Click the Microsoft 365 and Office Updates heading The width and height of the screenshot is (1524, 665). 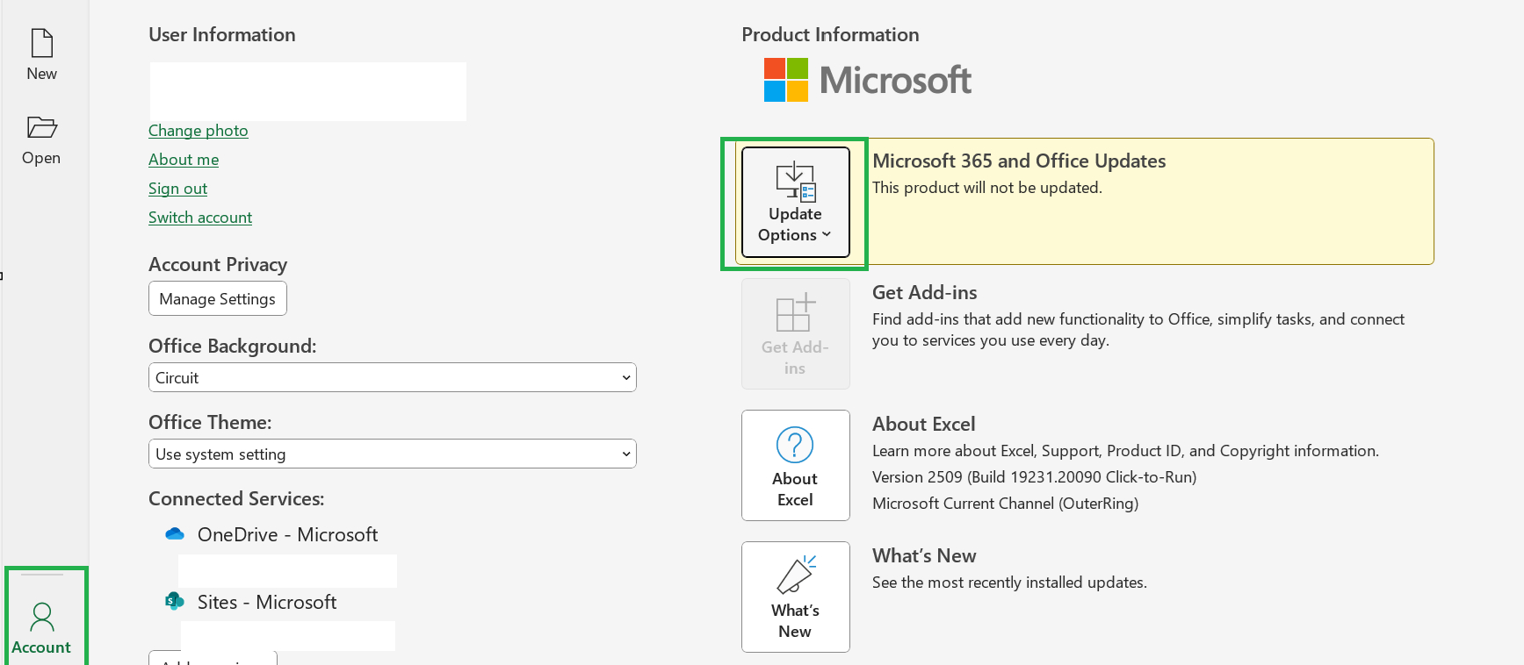click(x=1019, y=161)
